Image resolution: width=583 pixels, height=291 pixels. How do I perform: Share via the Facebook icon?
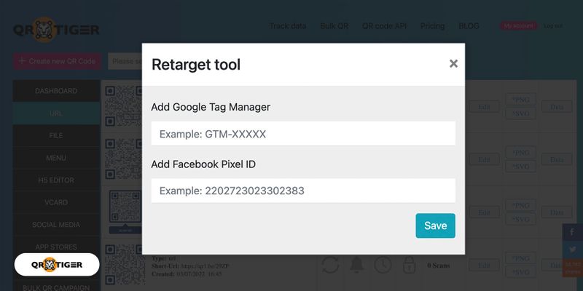572,232
